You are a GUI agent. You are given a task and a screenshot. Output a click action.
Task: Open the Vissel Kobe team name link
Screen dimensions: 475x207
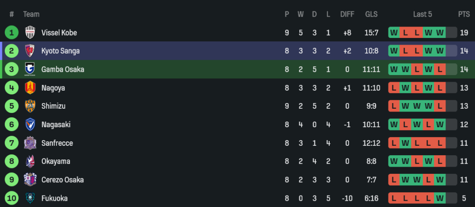coord(59,33)
